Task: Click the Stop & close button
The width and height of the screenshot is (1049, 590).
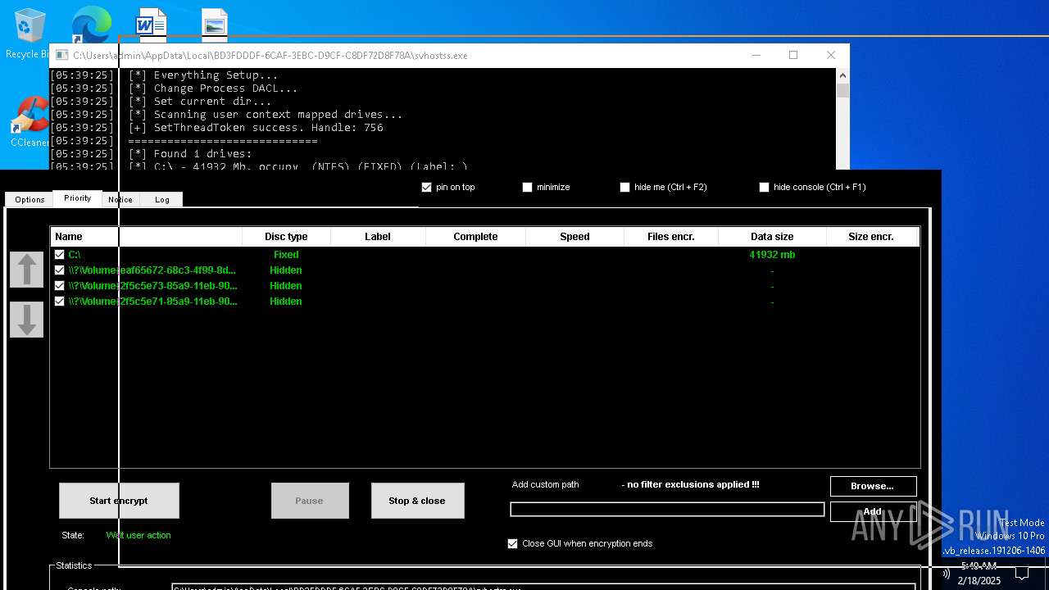Action: coord(417,501)
